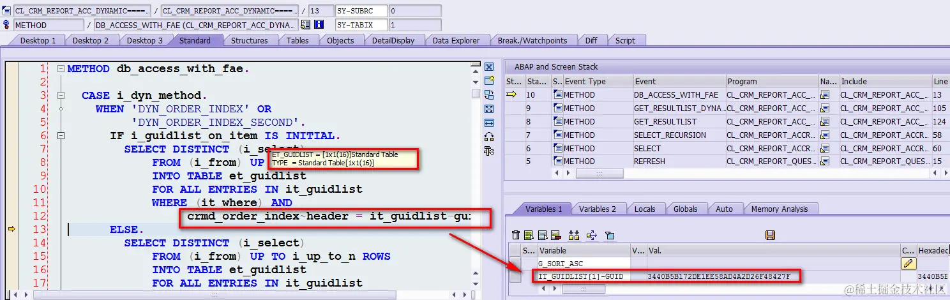The width and height of the screenshot is (950, 300).
Task: Open the Memory Analysis tab
Action: pos(780,209)
